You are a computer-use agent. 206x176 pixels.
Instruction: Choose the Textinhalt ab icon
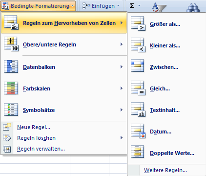coord(138,110)
